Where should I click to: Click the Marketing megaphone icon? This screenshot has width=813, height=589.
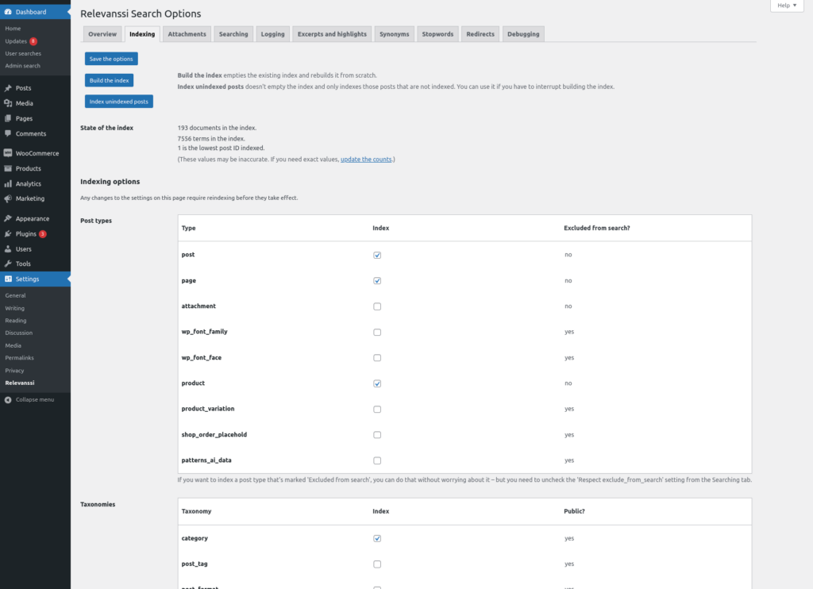click(x=8, y=198)
